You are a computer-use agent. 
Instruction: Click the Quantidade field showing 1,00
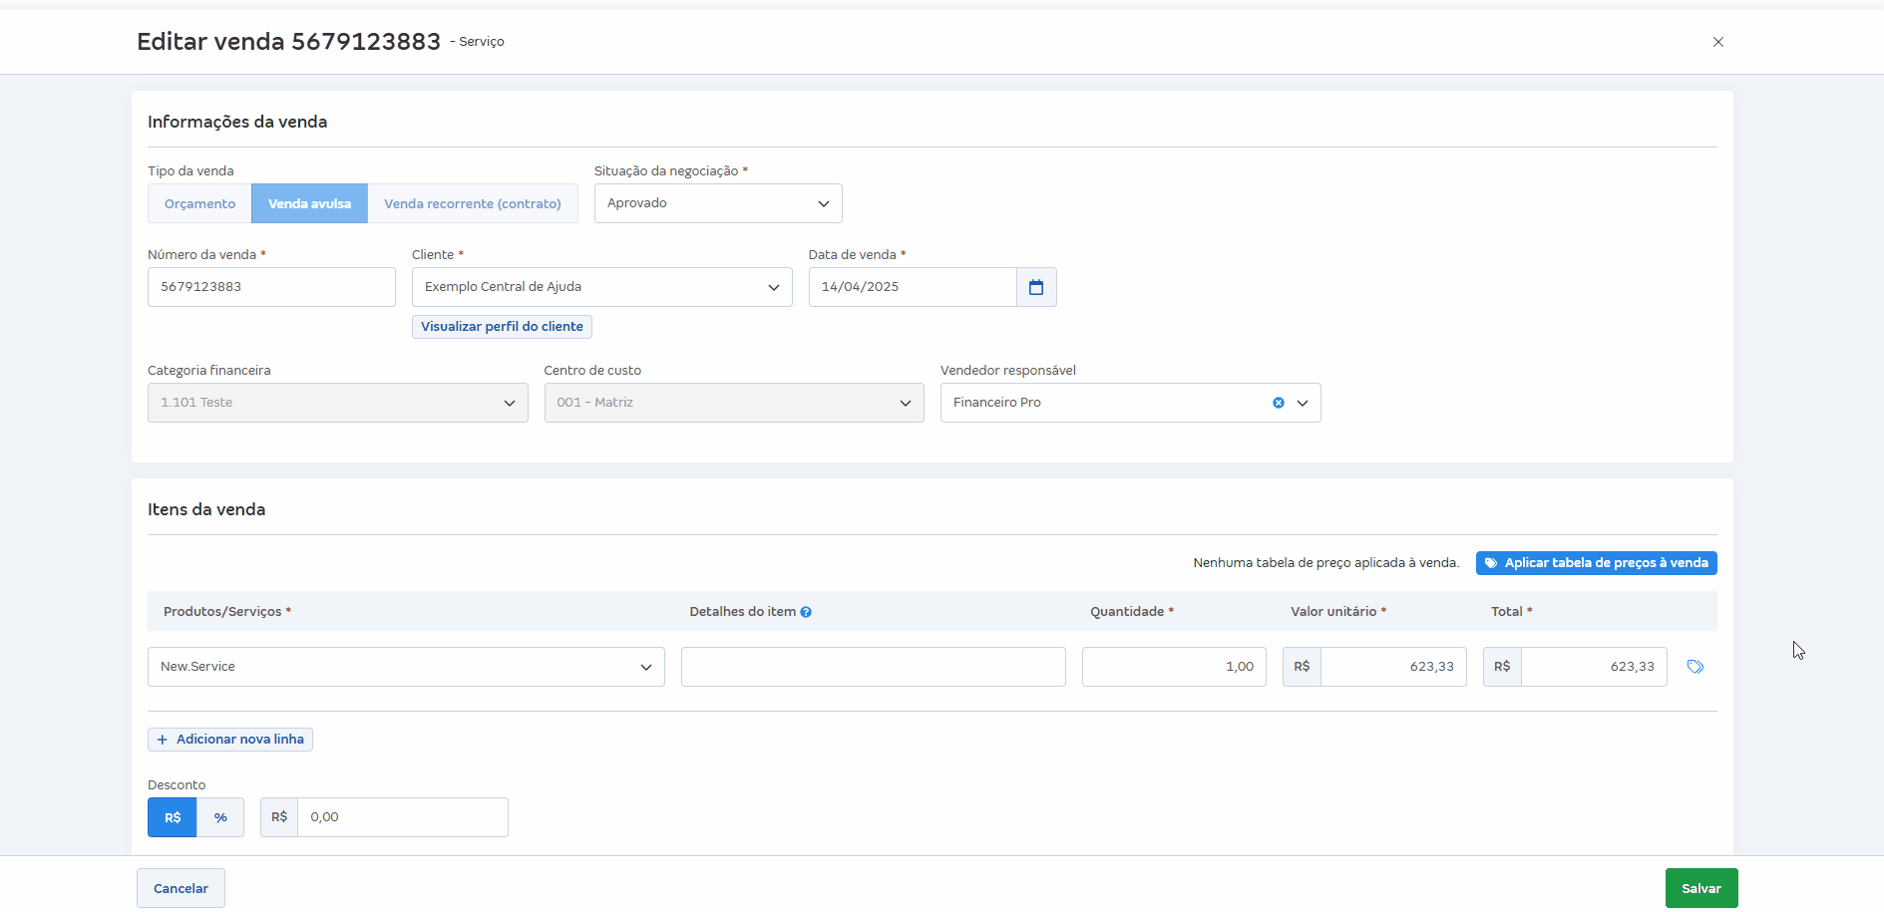click(1174, 667)
